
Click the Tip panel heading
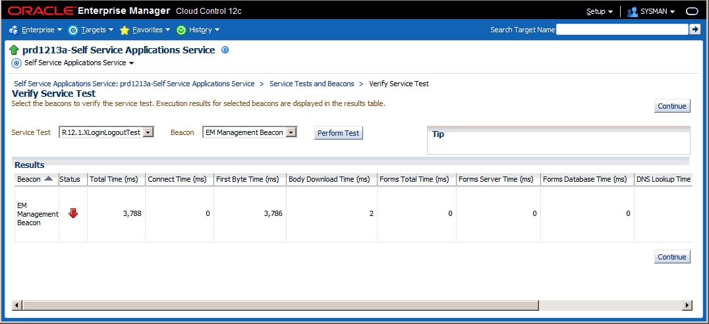438,134
